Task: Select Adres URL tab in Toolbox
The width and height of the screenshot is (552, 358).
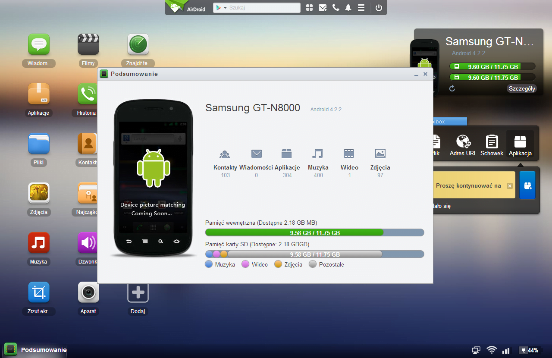Action: (463, 145)
